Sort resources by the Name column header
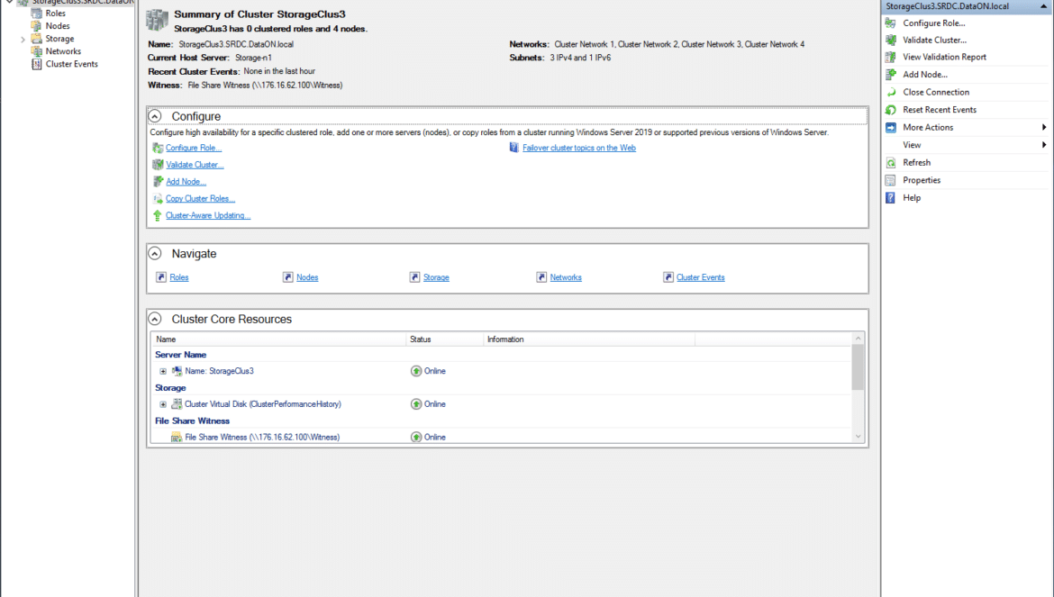This screenshot has width=1054, height=597. (278, 339)
